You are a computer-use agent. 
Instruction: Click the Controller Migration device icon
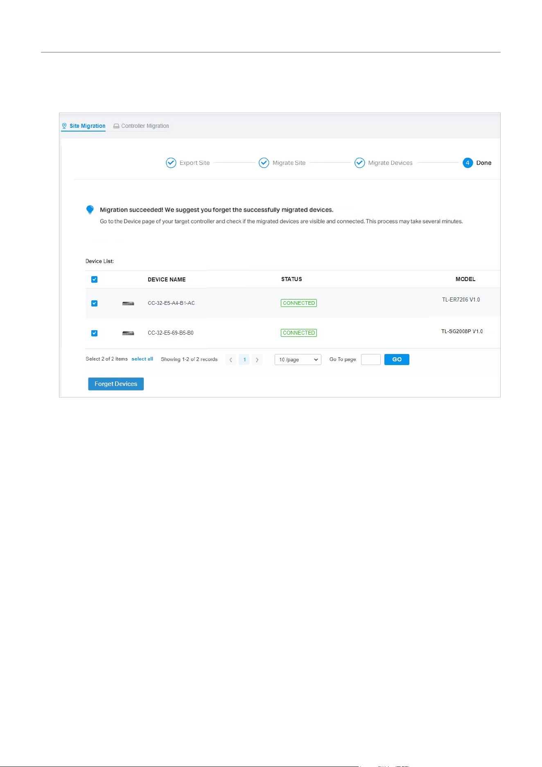[x=116, y=126]
